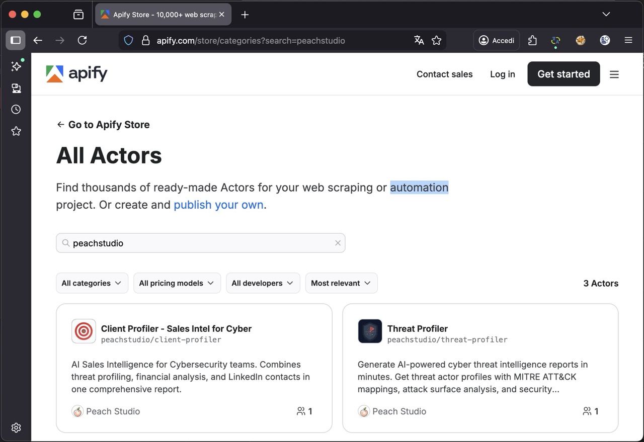Open the All categories dropdown
Screen dimensions: 644x442
coord(92,283)
